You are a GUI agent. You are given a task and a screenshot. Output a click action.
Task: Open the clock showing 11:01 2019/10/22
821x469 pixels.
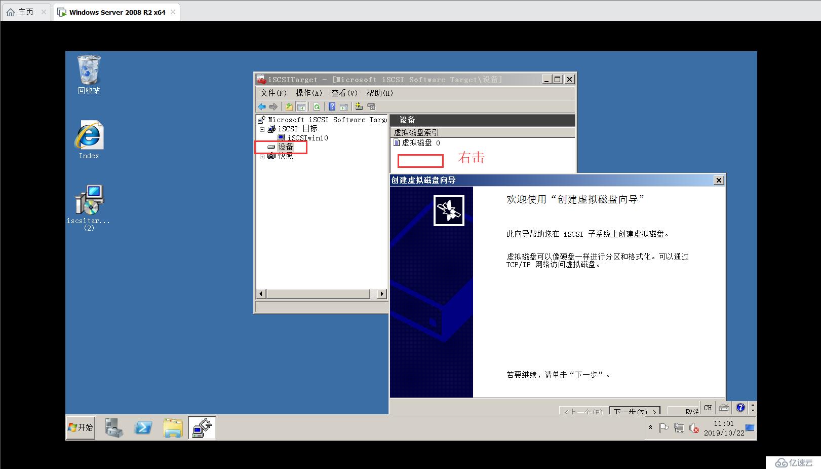(x=724, y=428)
